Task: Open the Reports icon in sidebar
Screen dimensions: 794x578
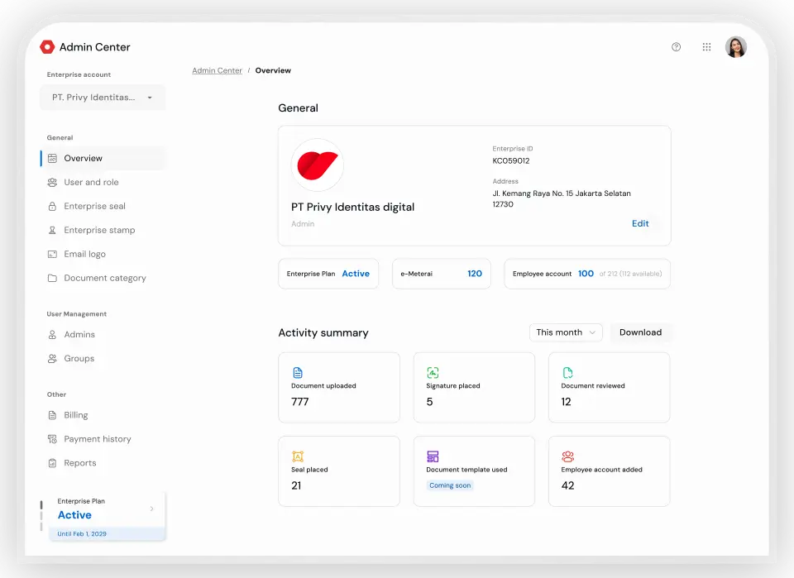Action: 52,463
